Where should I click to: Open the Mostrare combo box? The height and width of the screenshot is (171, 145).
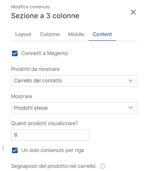pos(74,108)
